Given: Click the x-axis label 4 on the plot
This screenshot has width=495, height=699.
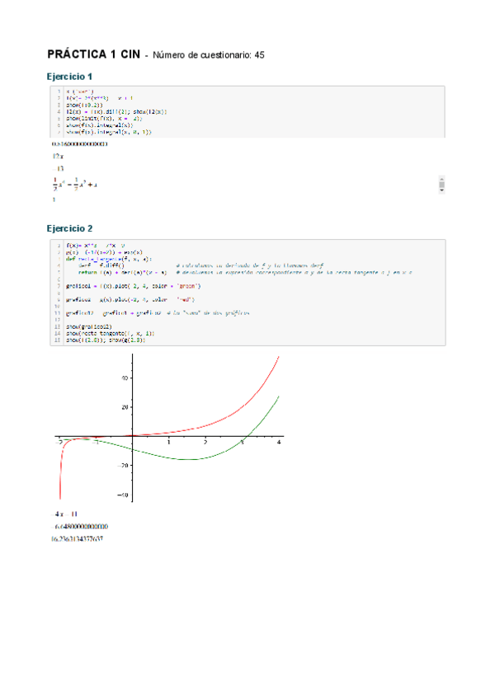Looking at the screenshot, I should (279, 443).
